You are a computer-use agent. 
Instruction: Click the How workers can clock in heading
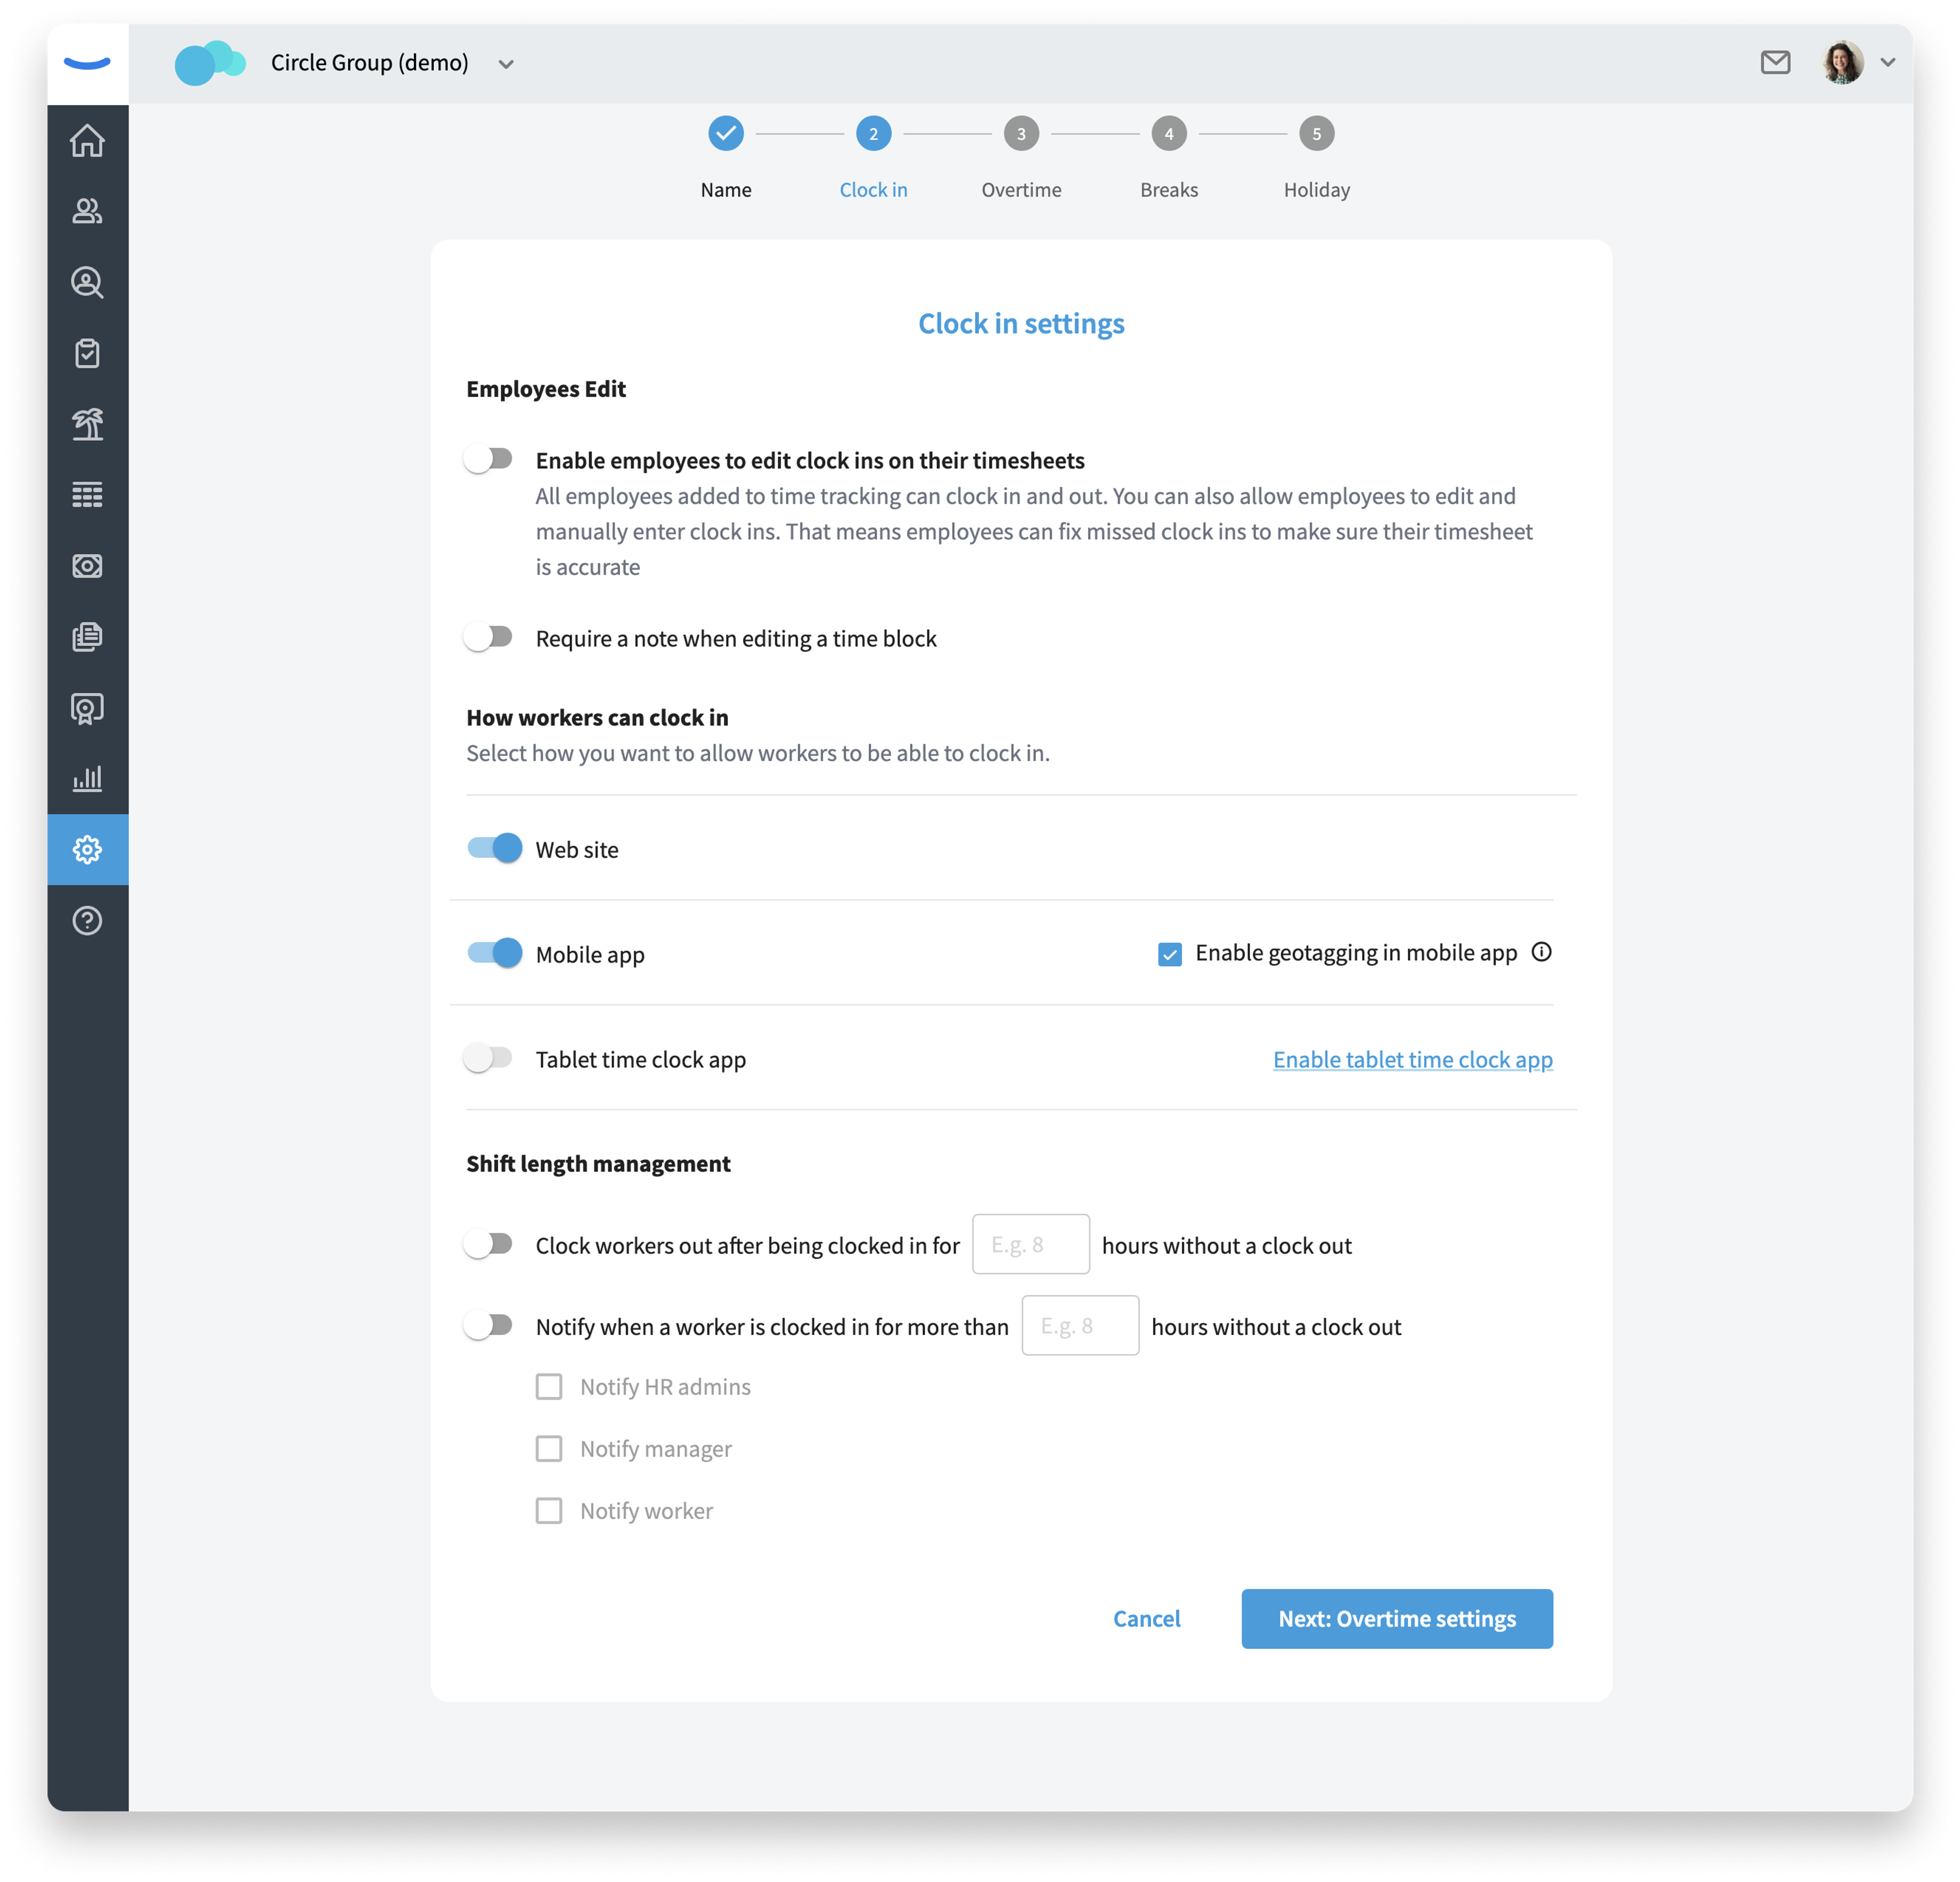pyautogui.click(x=597, y=718)
